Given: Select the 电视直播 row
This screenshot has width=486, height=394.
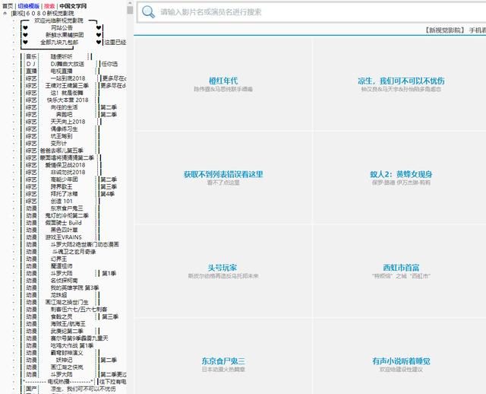Looking at the screenshot, I should pyautogui.click(x=62, y=71).
